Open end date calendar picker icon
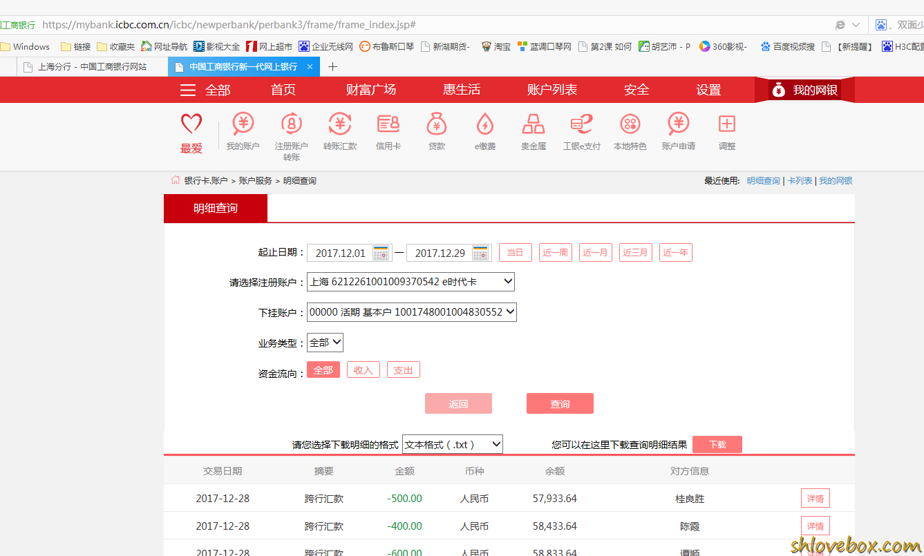The width and height of the screenshot is (924, 556). click(480, 253)
